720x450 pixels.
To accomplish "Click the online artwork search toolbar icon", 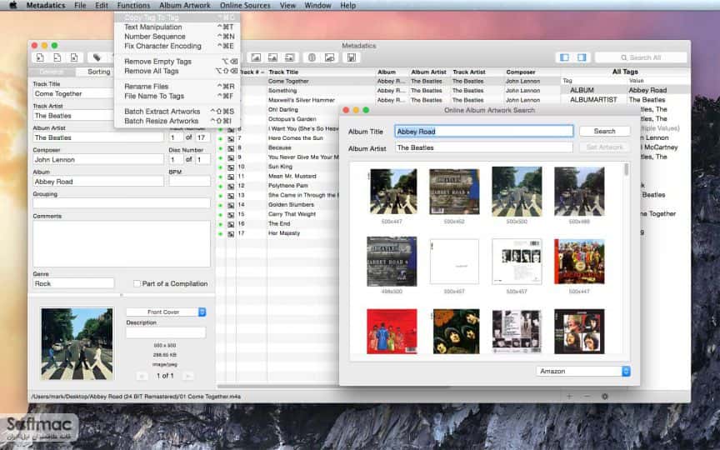I will tap(329, 57).
